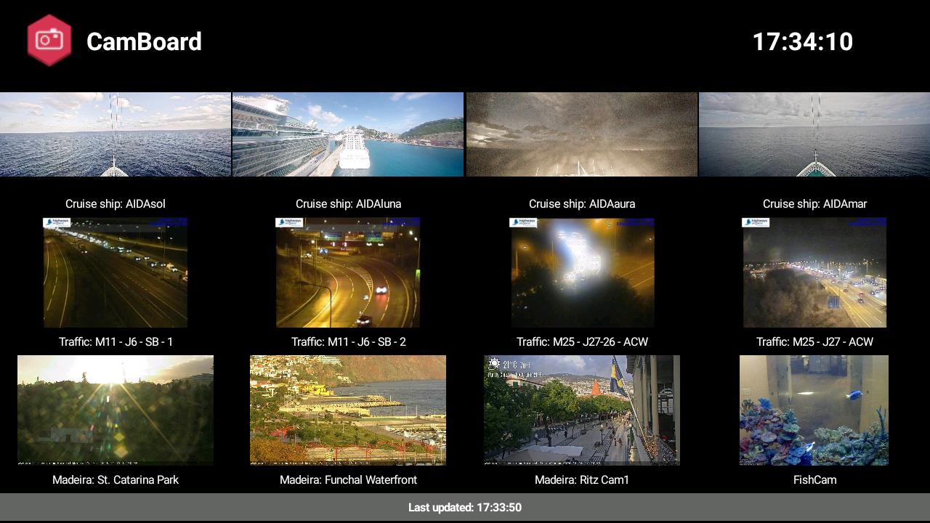
Task: Click the CamBoard camera logo icon
Action: point(49,40)
